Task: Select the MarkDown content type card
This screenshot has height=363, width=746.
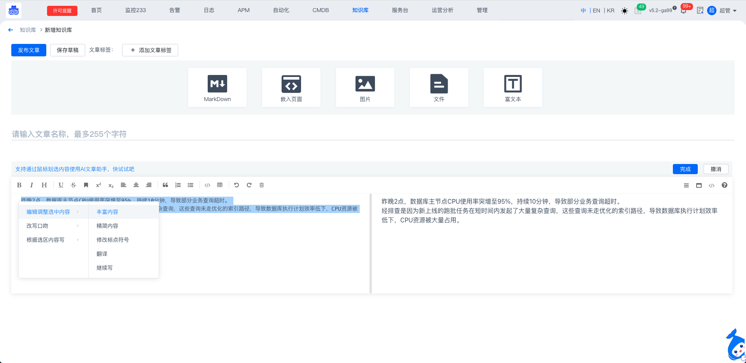Action: coord(217,87)
